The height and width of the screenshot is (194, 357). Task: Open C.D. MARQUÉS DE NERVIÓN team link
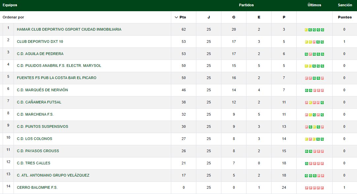(x=42, y=90)
